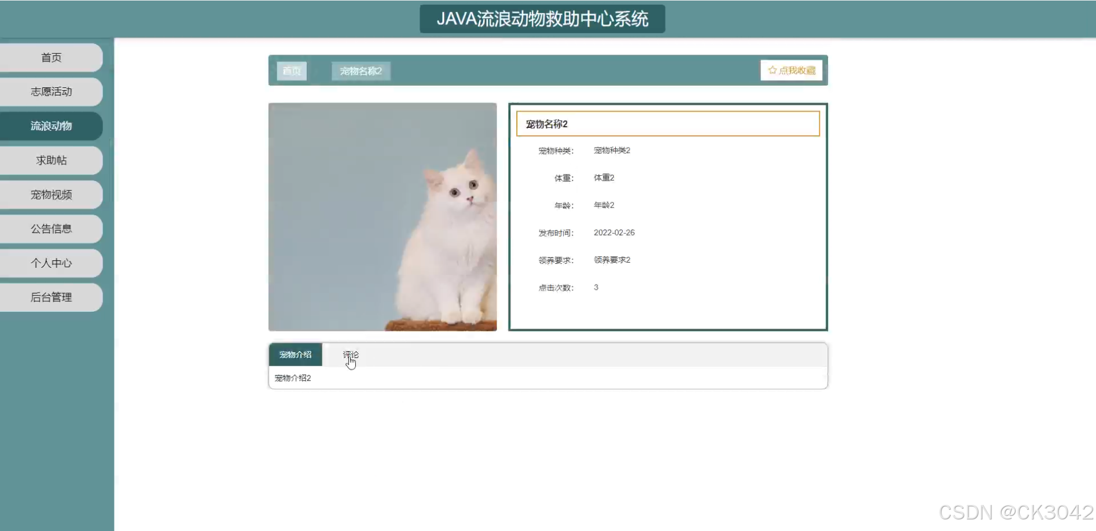Viewport: 1096px width, 531px height.
Task: Switch to the 评论 comments tab
Action: click(x=351, y=354)
